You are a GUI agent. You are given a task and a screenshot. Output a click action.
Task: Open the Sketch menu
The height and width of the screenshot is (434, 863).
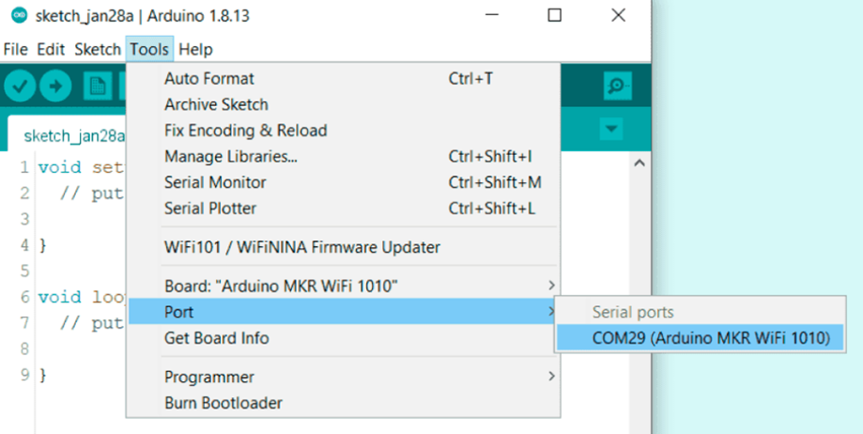click(98, 49)
